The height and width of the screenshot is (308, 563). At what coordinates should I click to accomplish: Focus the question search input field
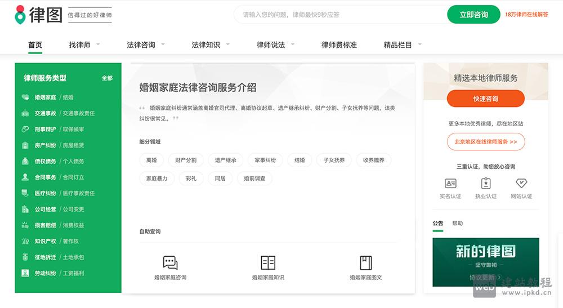click(x=341, y=15)
